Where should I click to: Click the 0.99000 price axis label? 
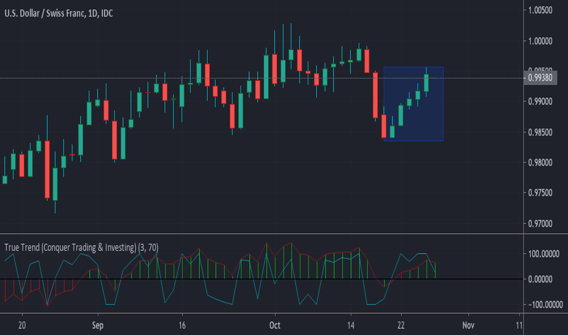pos(540,101)
